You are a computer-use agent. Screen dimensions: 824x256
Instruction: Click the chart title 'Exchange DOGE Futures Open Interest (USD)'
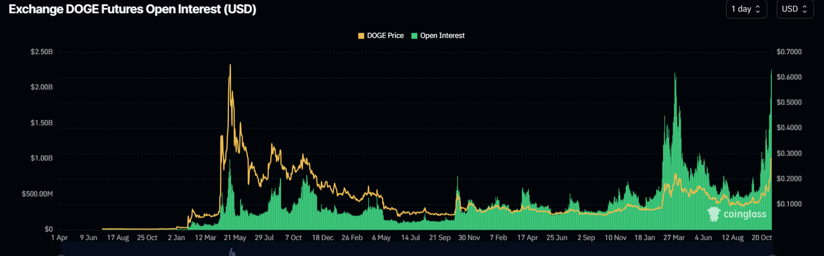pos(133,10)
